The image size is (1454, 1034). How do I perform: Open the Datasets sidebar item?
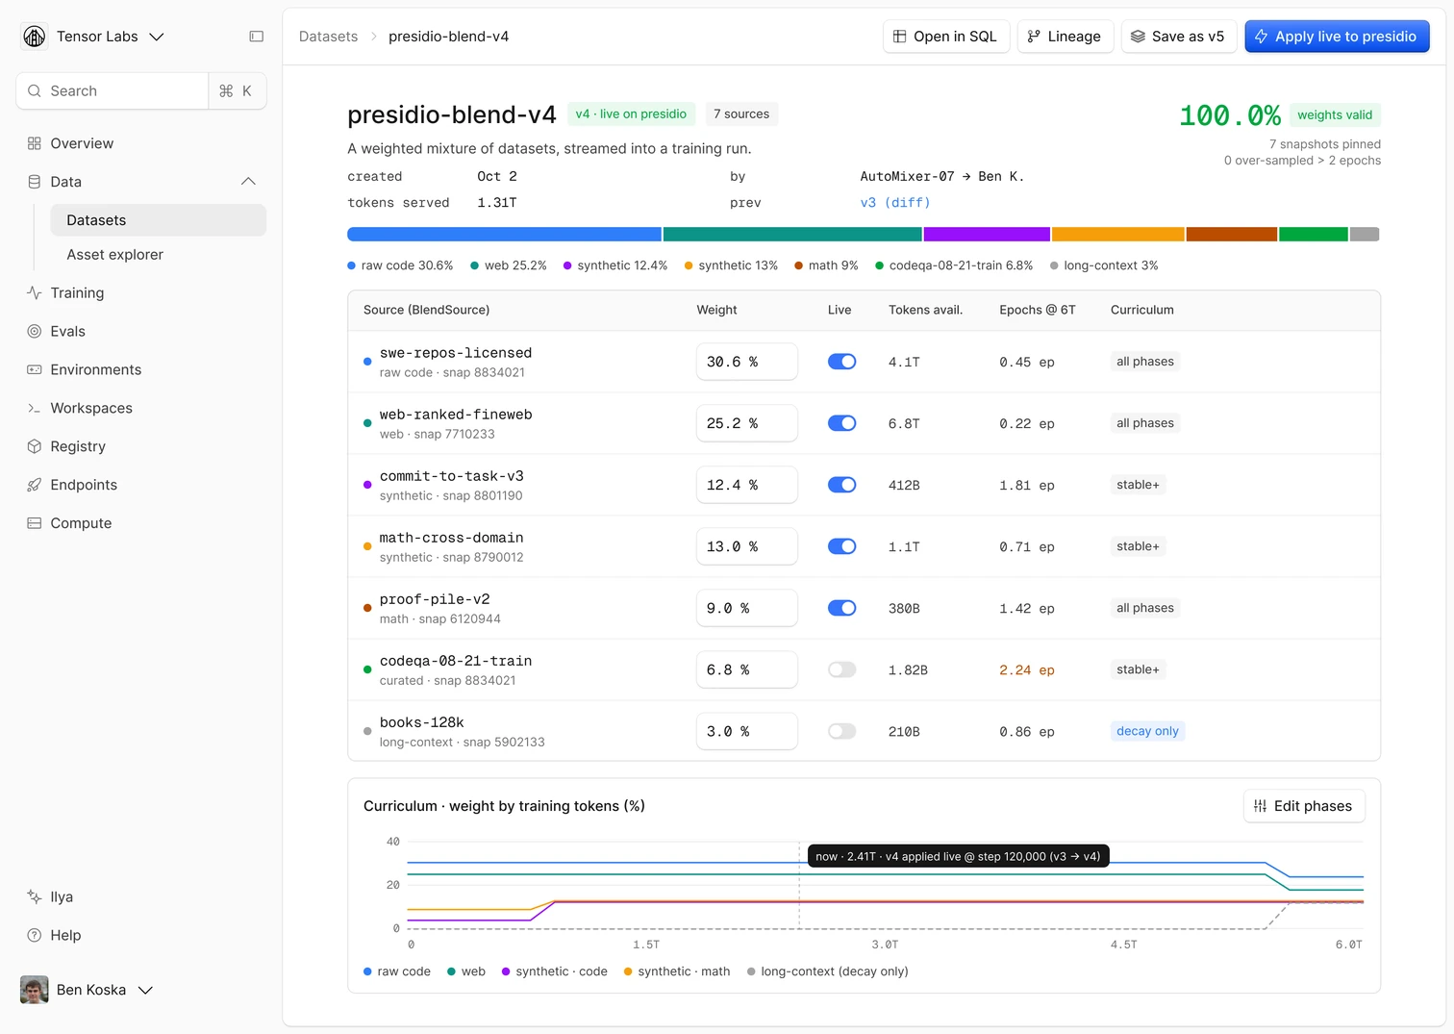coord(158,220)
